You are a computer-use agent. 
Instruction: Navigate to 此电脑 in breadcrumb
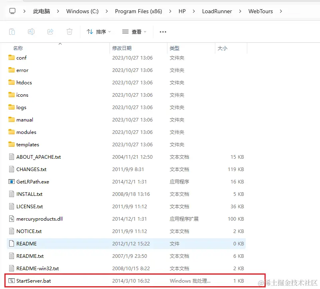(42, 11)
